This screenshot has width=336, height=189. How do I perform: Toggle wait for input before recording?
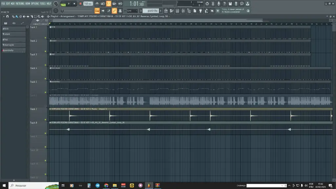(x=103, y=4)
